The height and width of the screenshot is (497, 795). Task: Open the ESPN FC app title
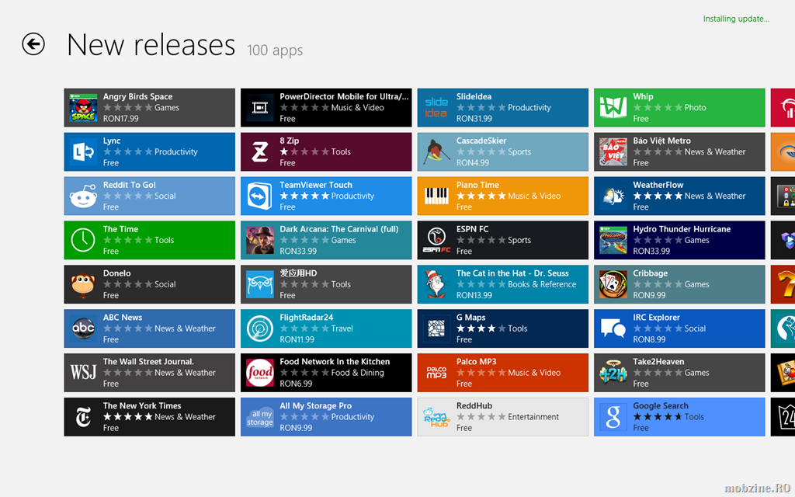472,229
